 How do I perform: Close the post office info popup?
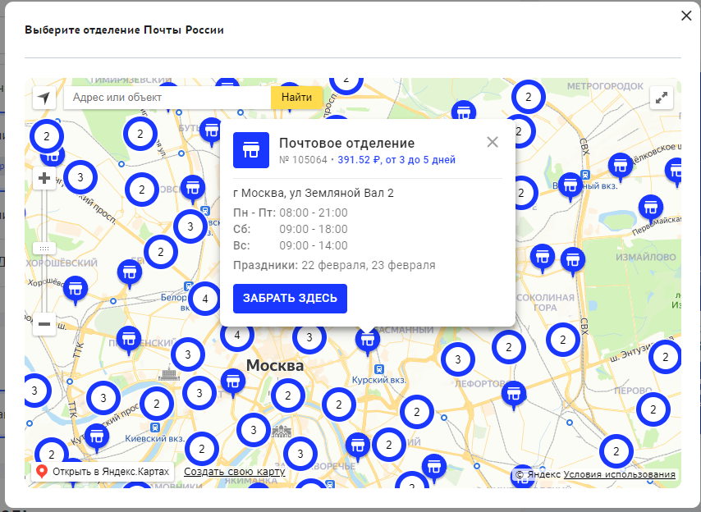point(493,142)
